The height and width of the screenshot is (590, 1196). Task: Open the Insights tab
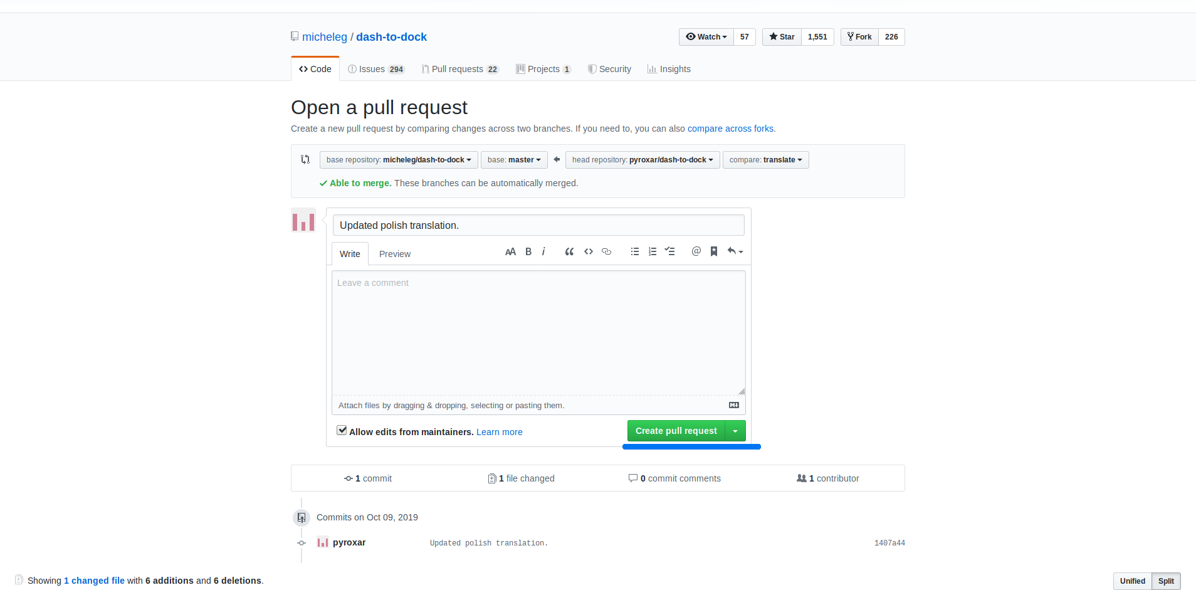pyautogui.click(x=669, y=69)
